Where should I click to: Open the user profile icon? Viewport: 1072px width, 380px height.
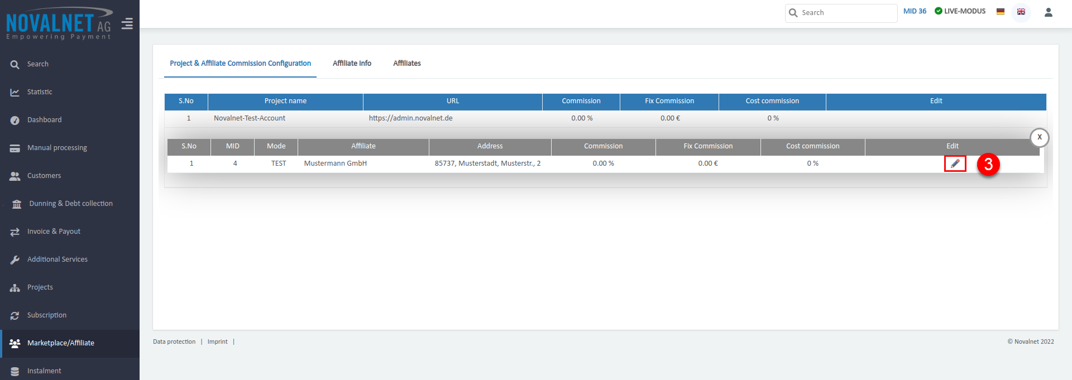(1048, 12)
